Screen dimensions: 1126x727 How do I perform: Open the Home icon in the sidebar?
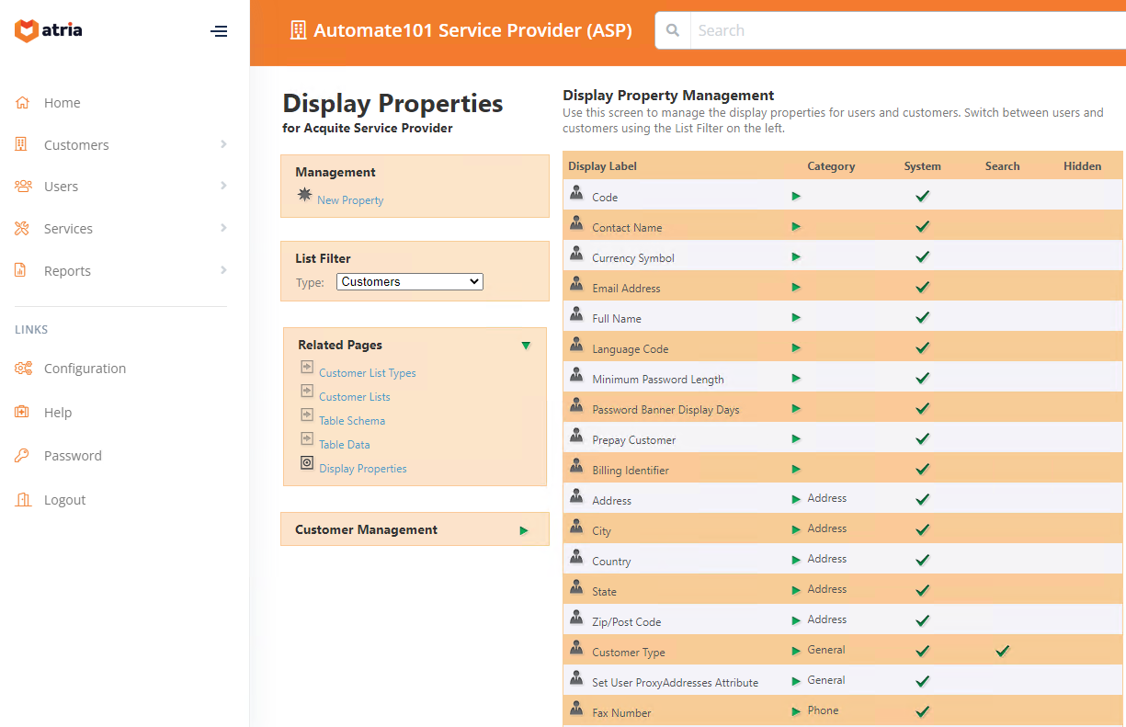click(x=21, y=102)
